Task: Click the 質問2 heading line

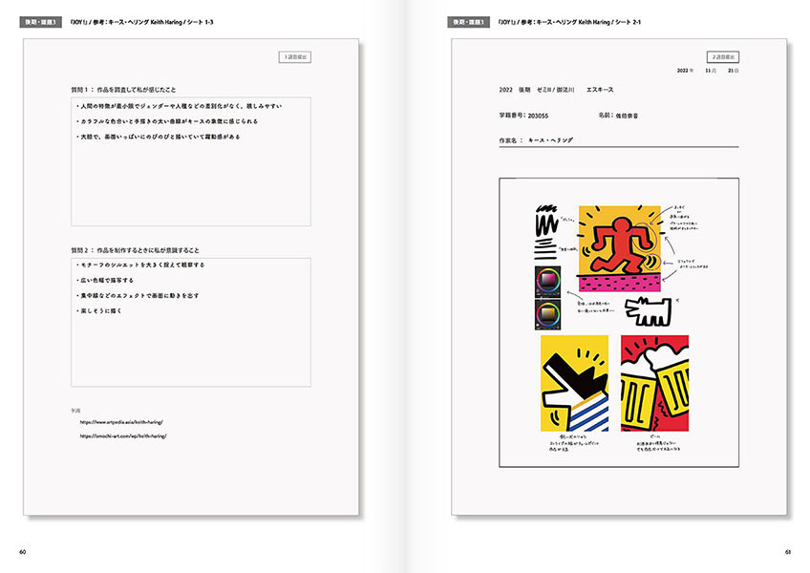Action: point(135,250)
